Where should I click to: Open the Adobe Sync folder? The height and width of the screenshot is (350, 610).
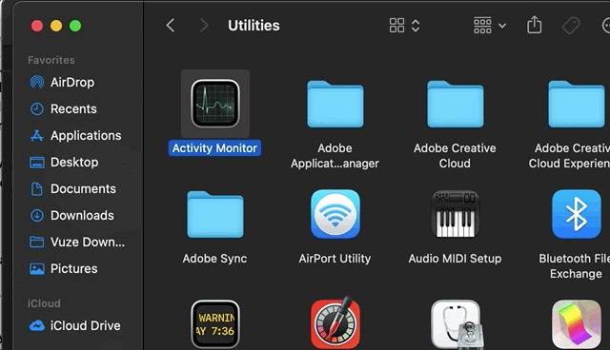click(x=215, y=214)
